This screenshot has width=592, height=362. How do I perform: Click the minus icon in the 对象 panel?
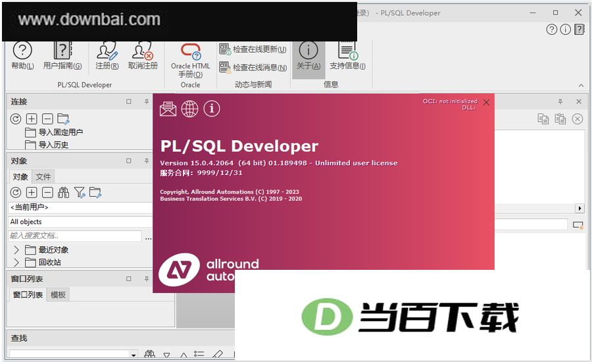click(x=47, y=193)
